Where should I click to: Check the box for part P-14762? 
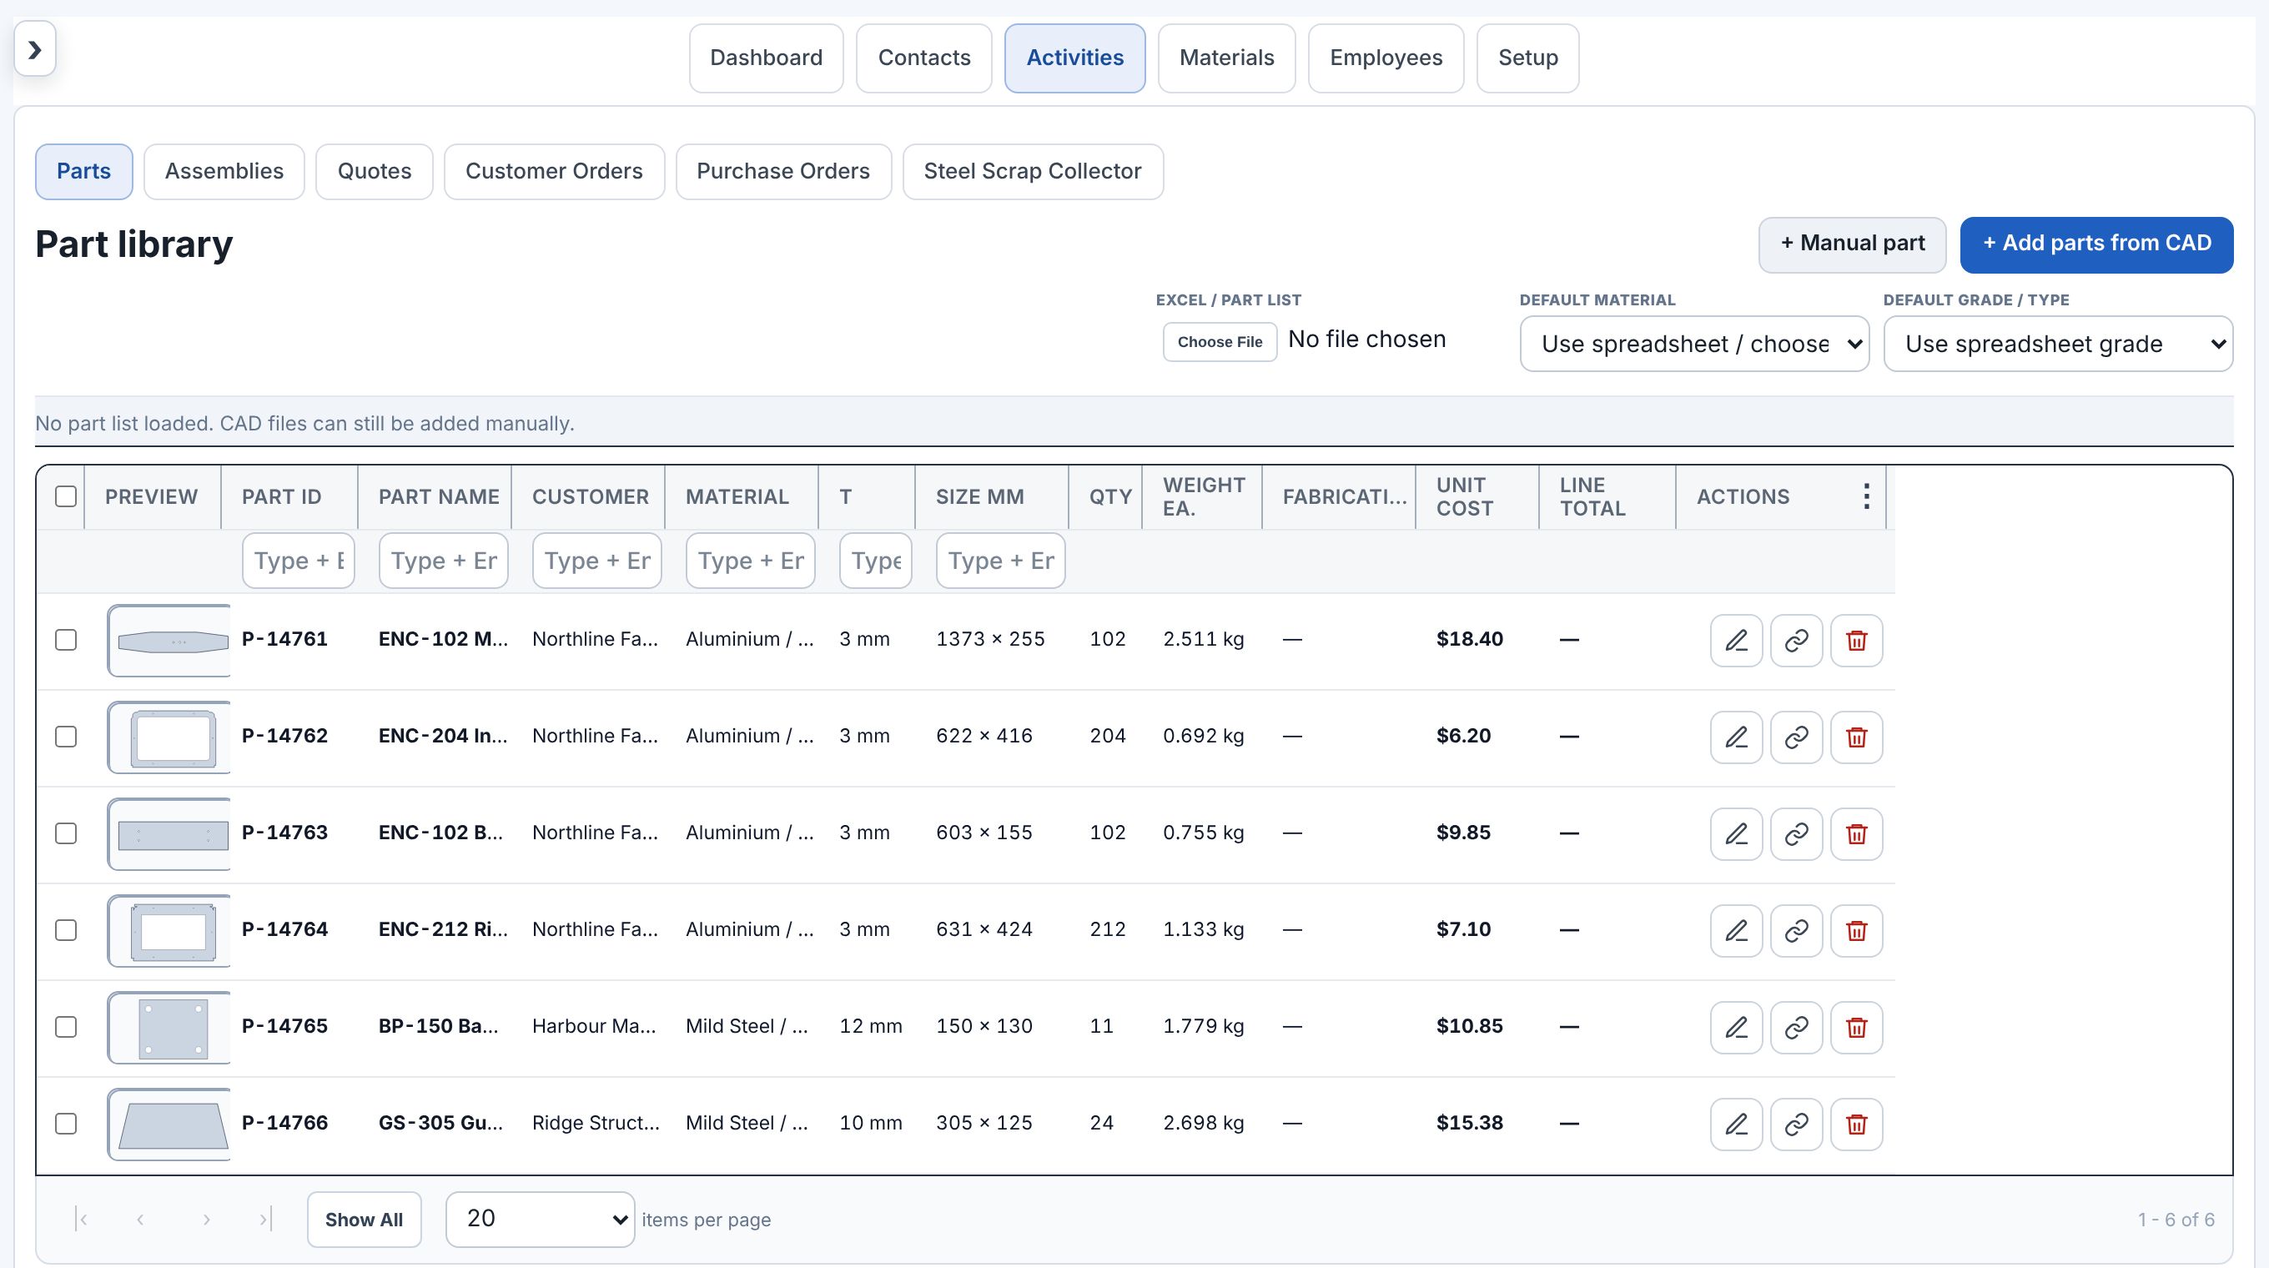coord(66,737)
